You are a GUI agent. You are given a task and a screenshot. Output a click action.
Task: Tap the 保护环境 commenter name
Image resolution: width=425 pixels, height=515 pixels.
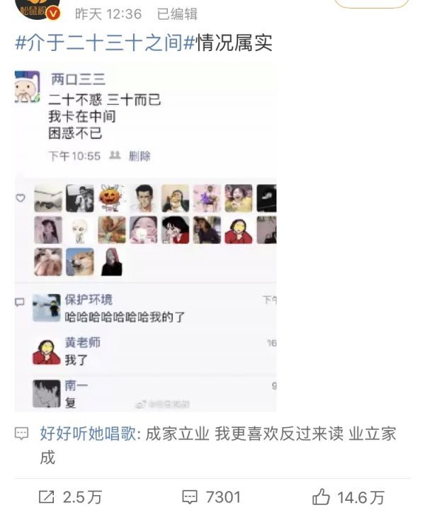pyautogui.click(x=89, y=300)
